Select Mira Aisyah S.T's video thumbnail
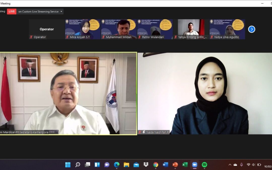The height and width of the screenshot is (170, 272). 83,27
